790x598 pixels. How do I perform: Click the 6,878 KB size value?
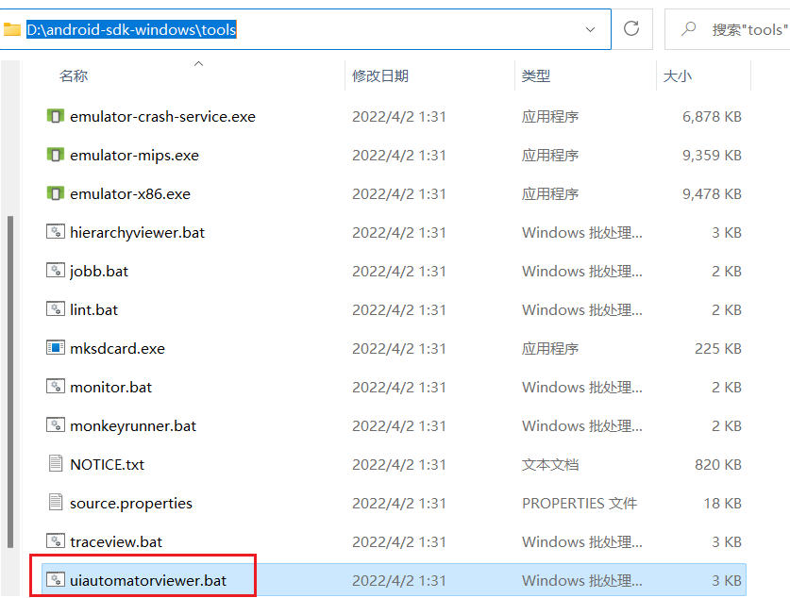click(x=712, y=116)
